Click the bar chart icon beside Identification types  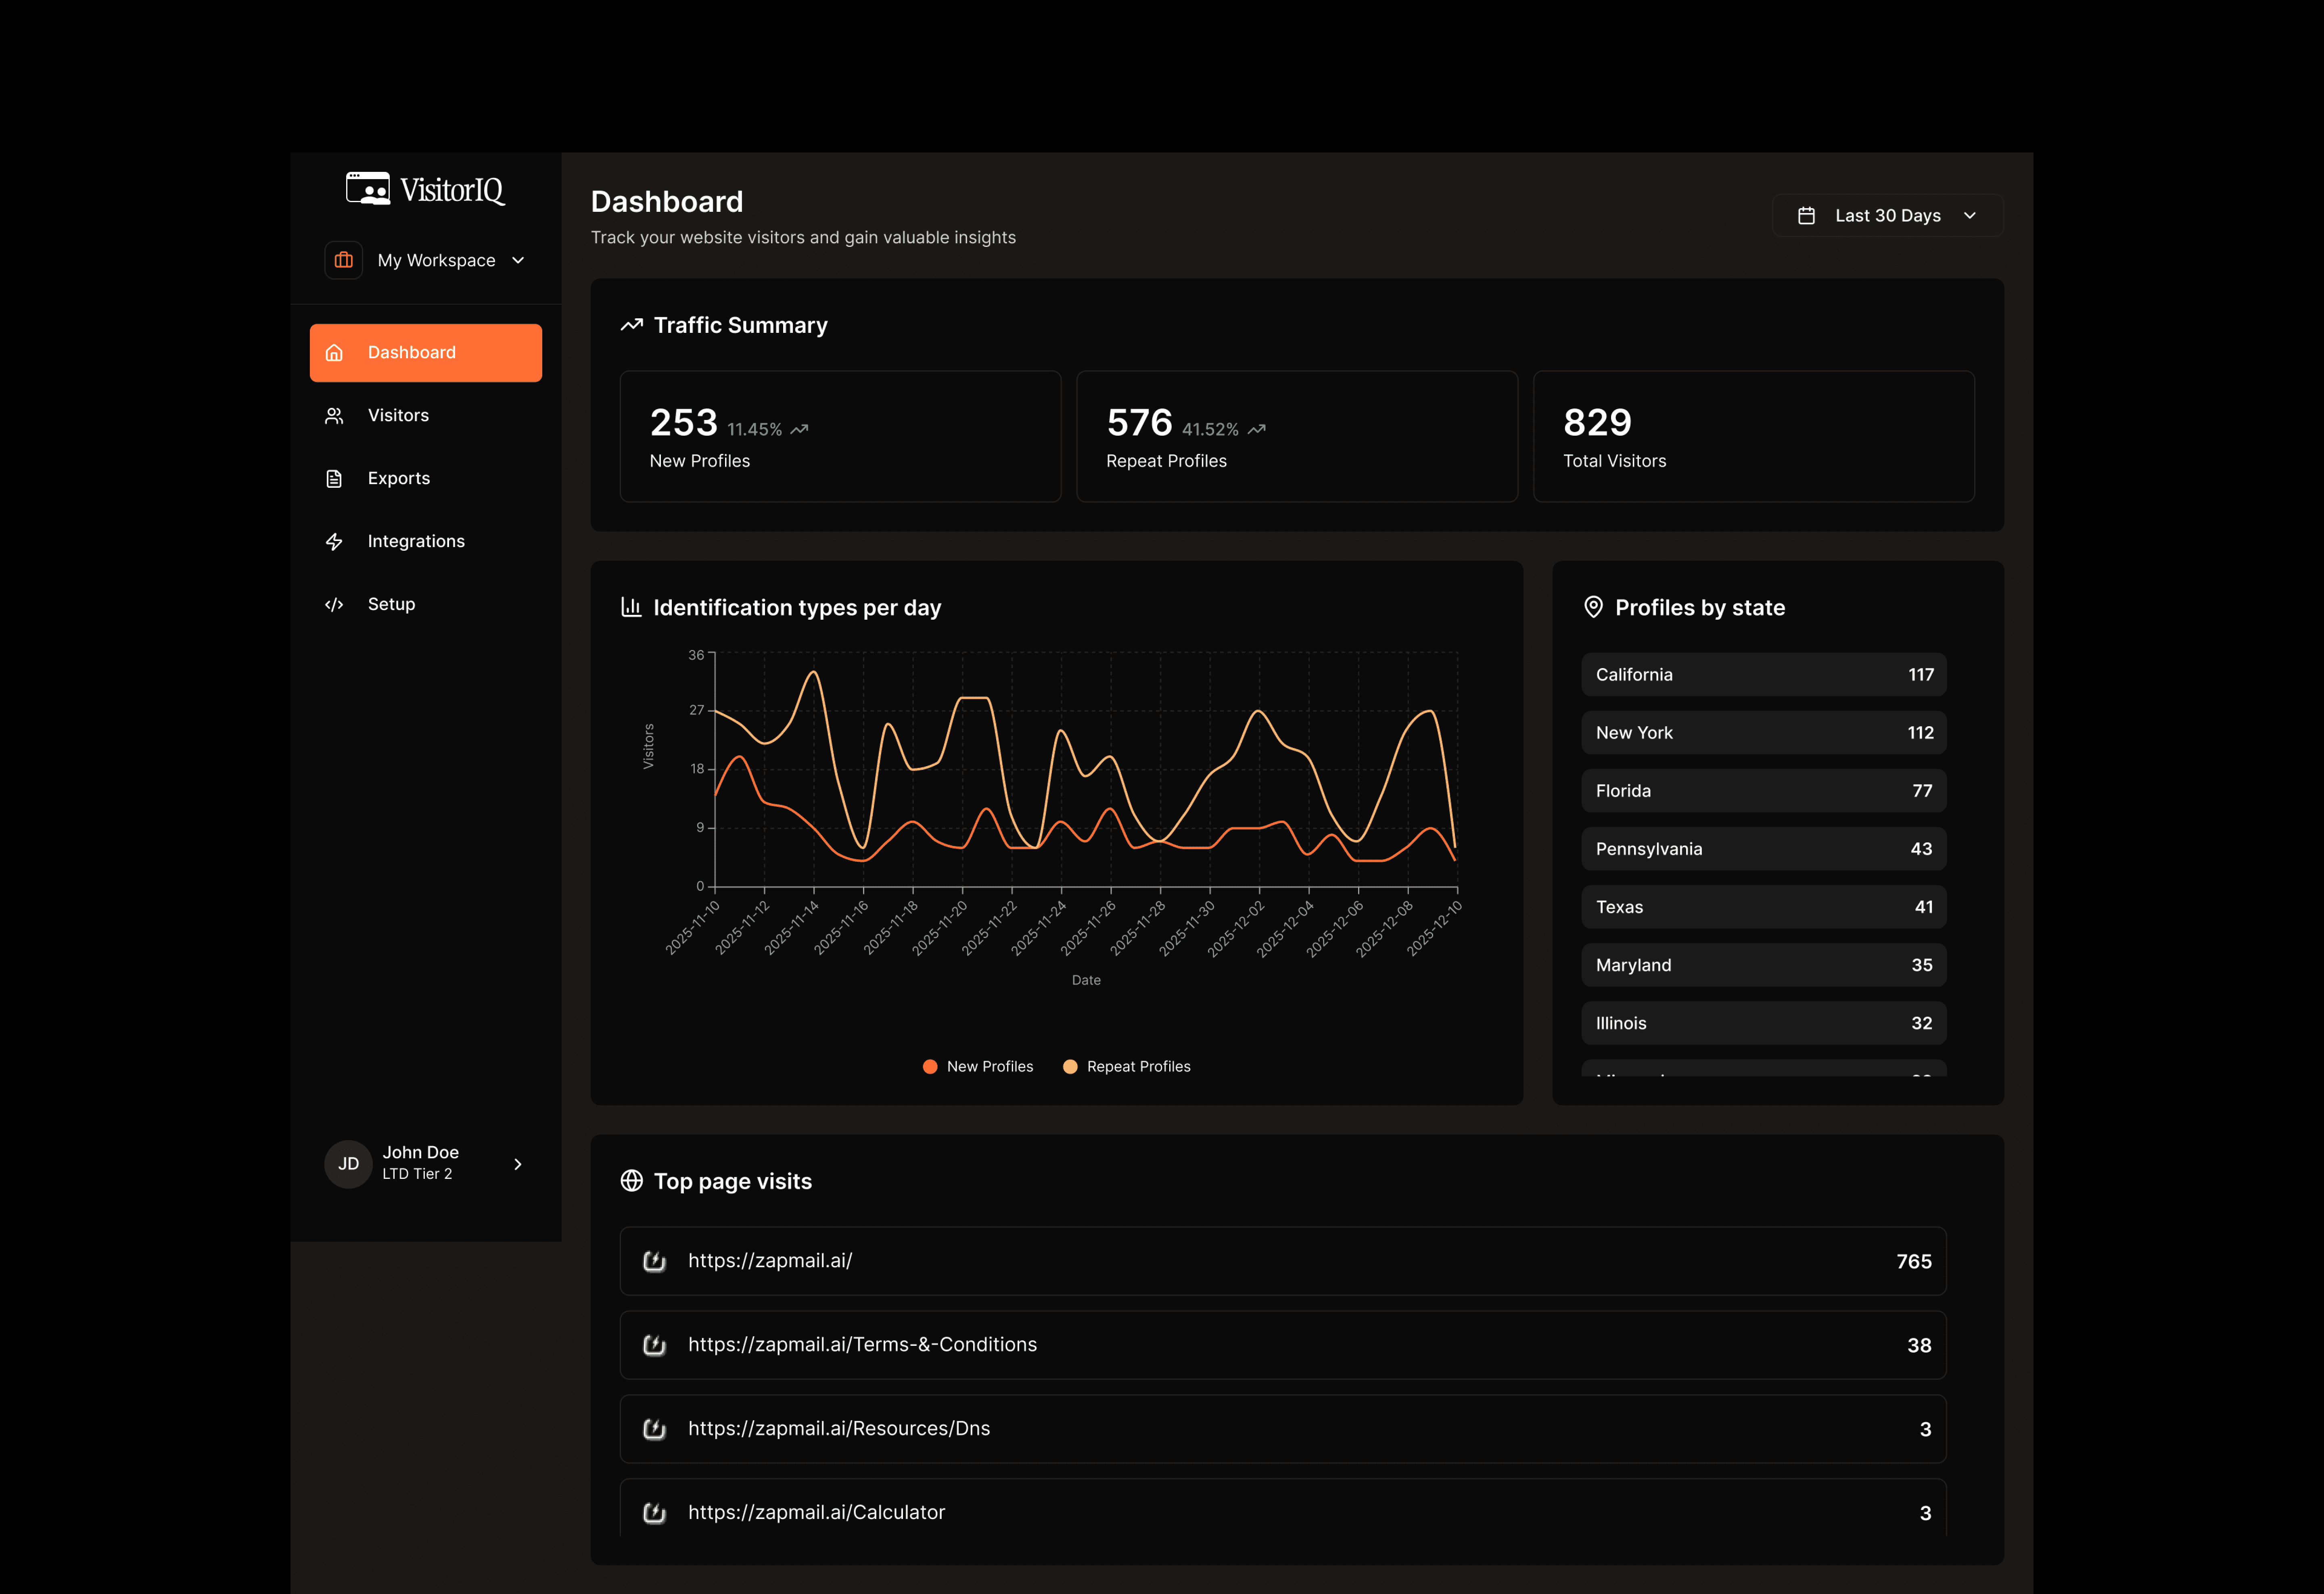[x=631, y=607]
